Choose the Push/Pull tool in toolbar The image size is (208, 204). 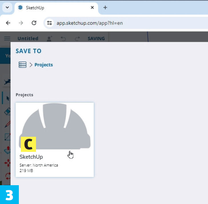[7, 150]
